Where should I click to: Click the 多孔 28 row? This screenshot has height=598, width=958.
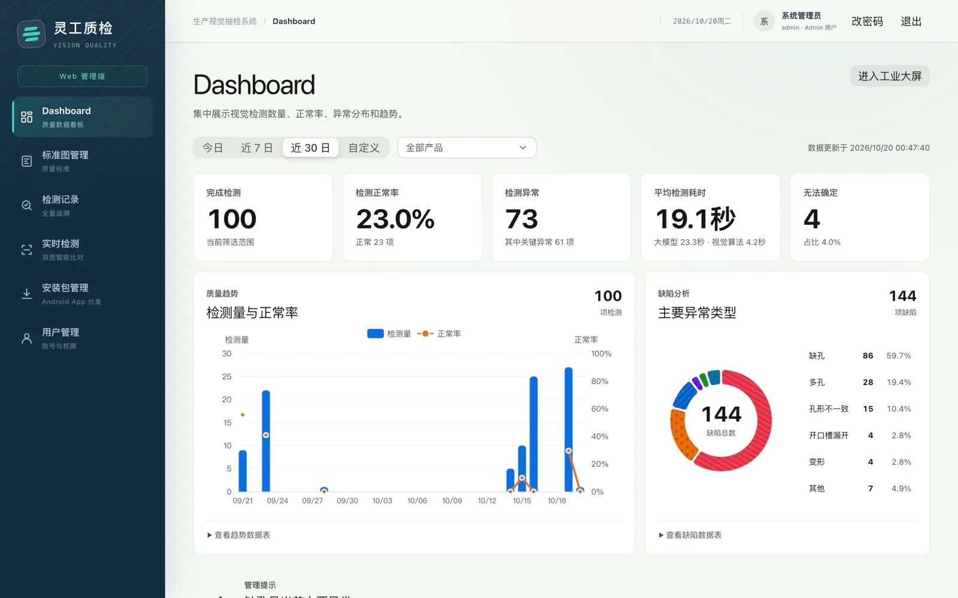click(x=860, y=382)
